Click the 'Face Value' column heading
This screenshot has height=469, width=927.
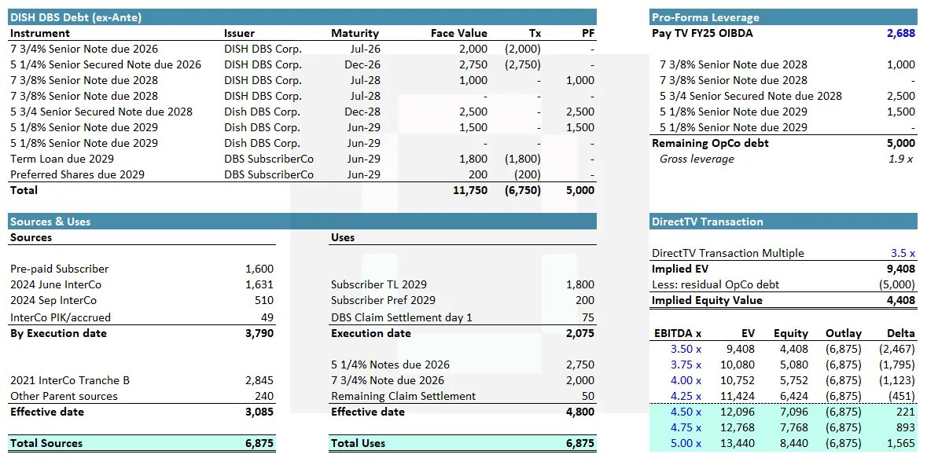tap(458, 33)
